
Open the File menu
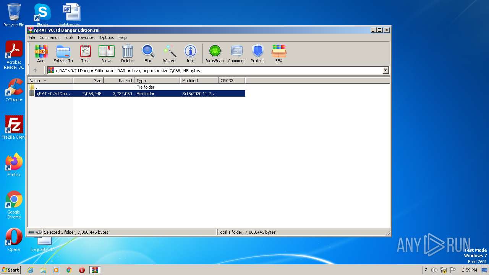32,37
